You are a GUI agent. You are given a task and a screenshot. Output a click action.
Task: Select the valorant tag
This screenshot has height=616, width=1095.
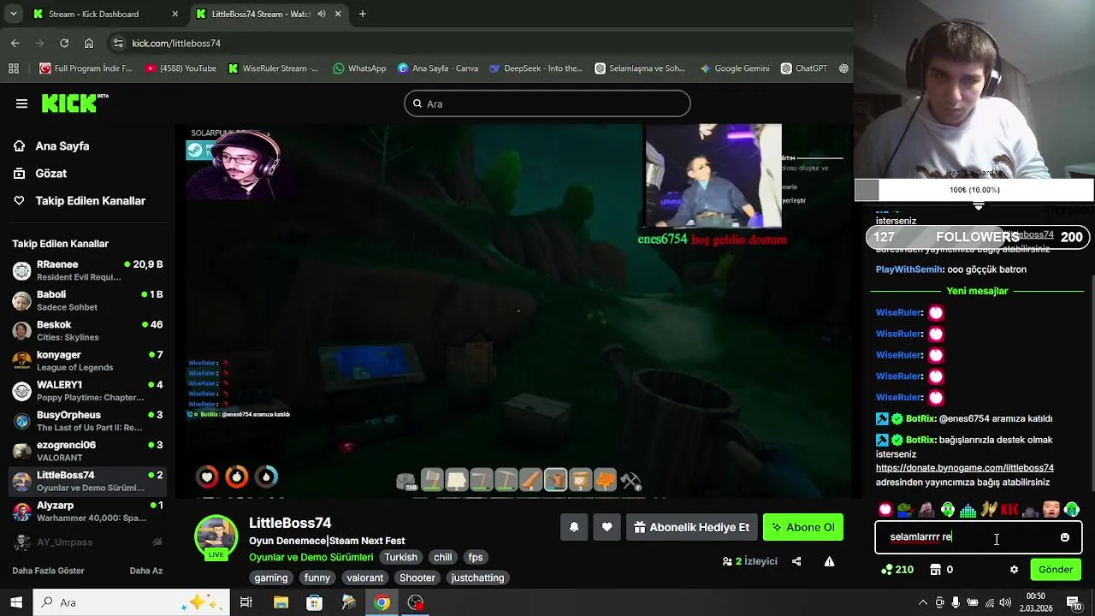tap(365, 577)
